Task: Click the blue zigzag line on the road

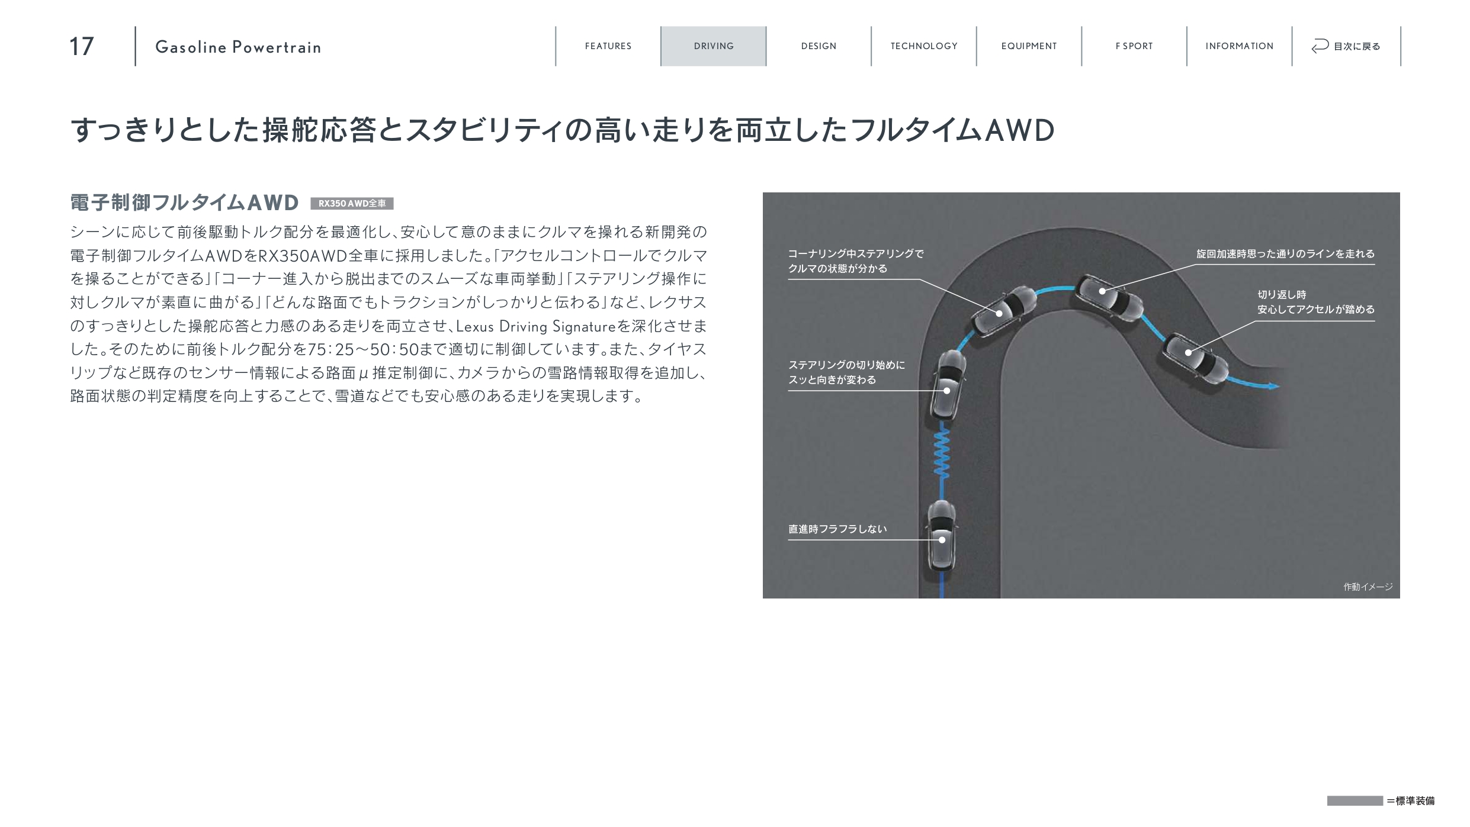Action: click(942, 454)
